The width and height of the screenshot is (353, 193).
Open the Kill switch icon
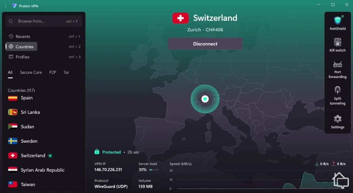pos(337,42)
